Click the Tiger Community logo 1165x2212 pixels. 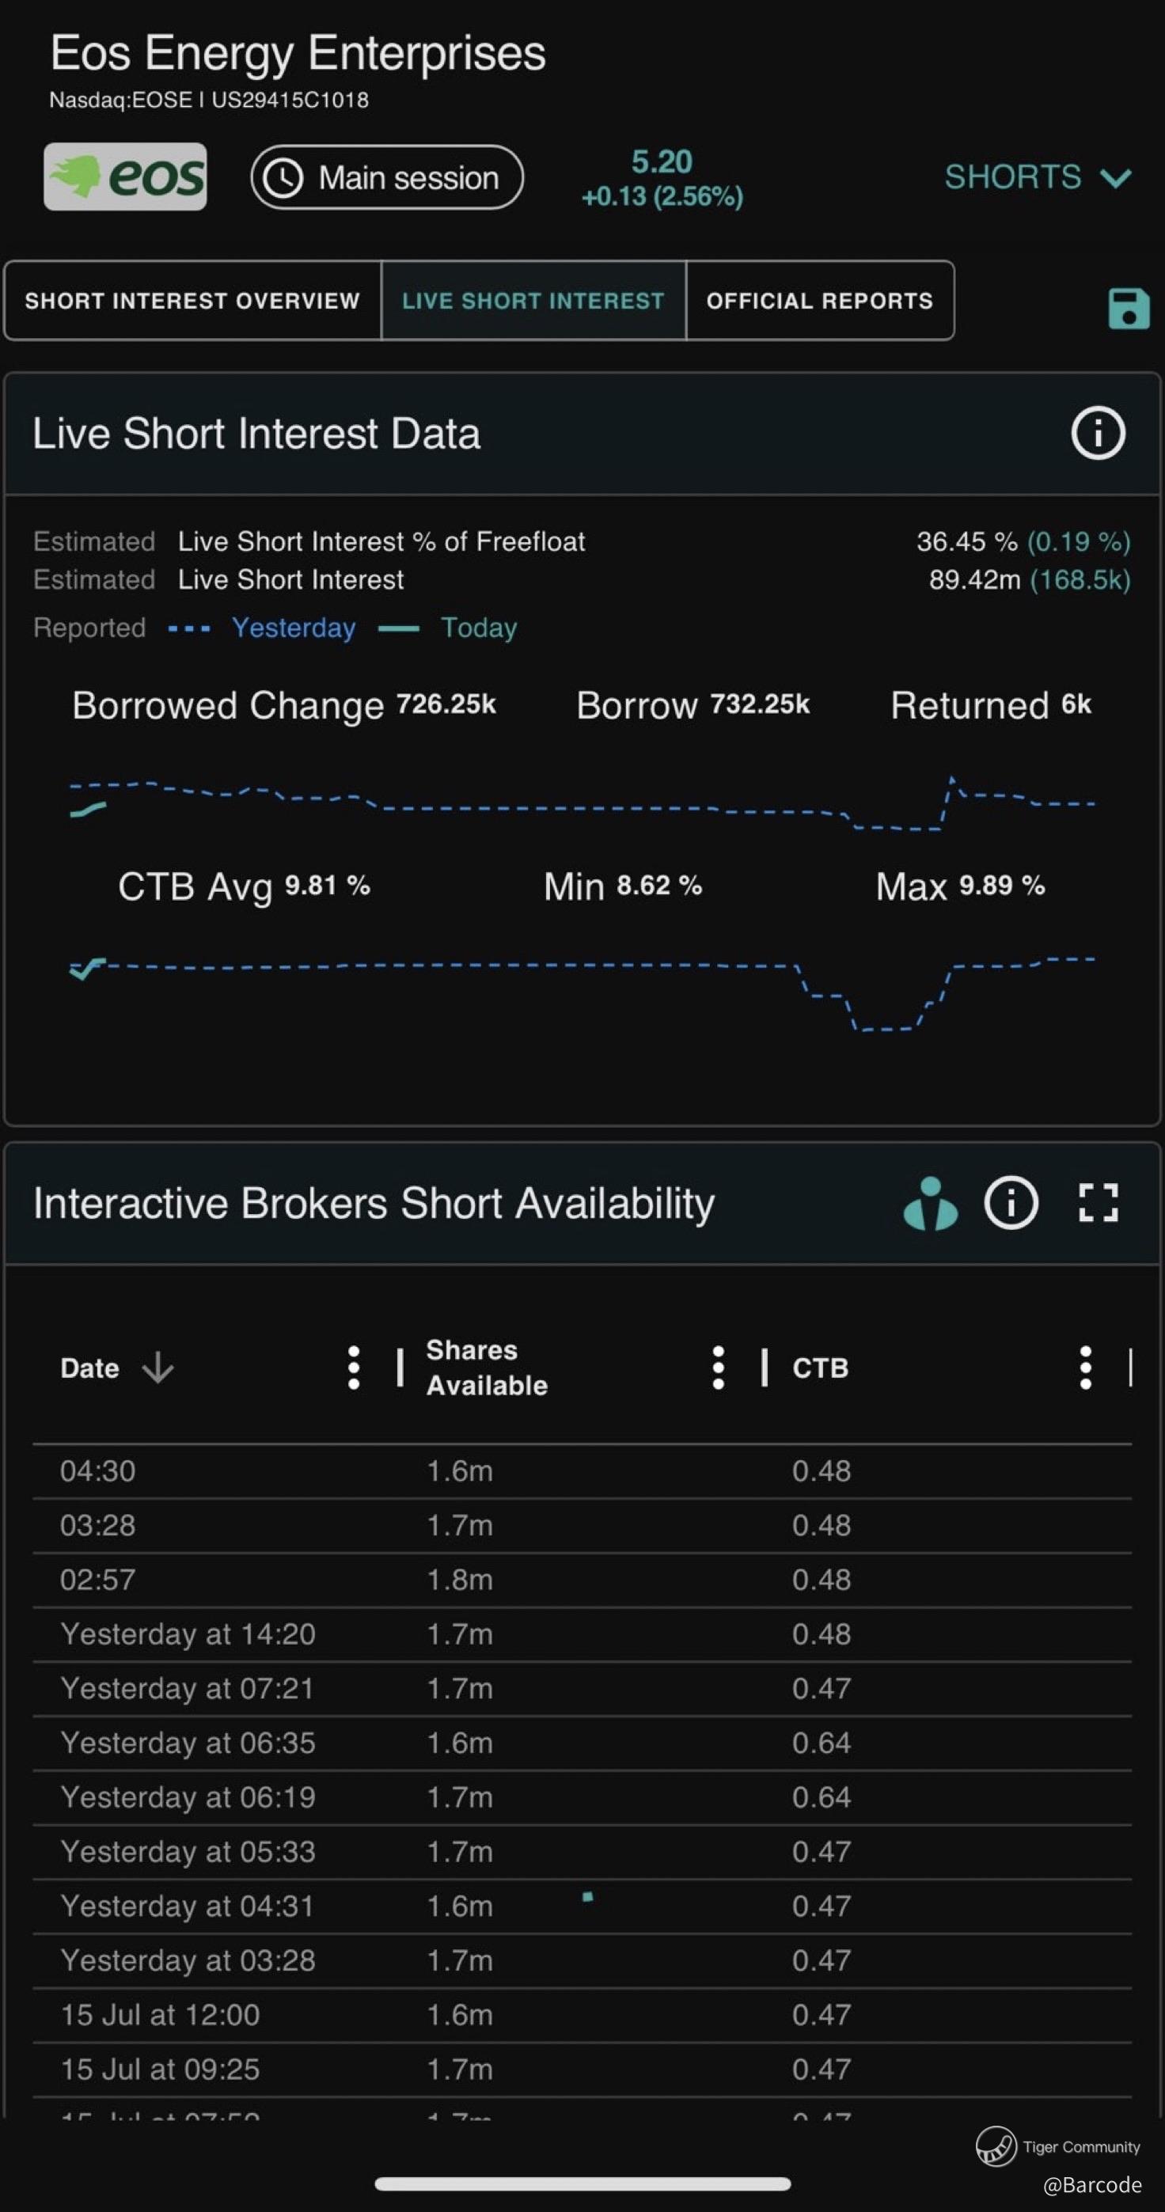pos(996,2146)
